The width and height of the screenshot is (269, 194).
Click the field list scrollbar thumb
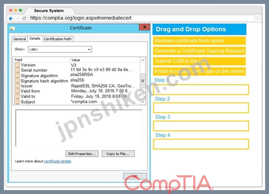coord(142,81)
